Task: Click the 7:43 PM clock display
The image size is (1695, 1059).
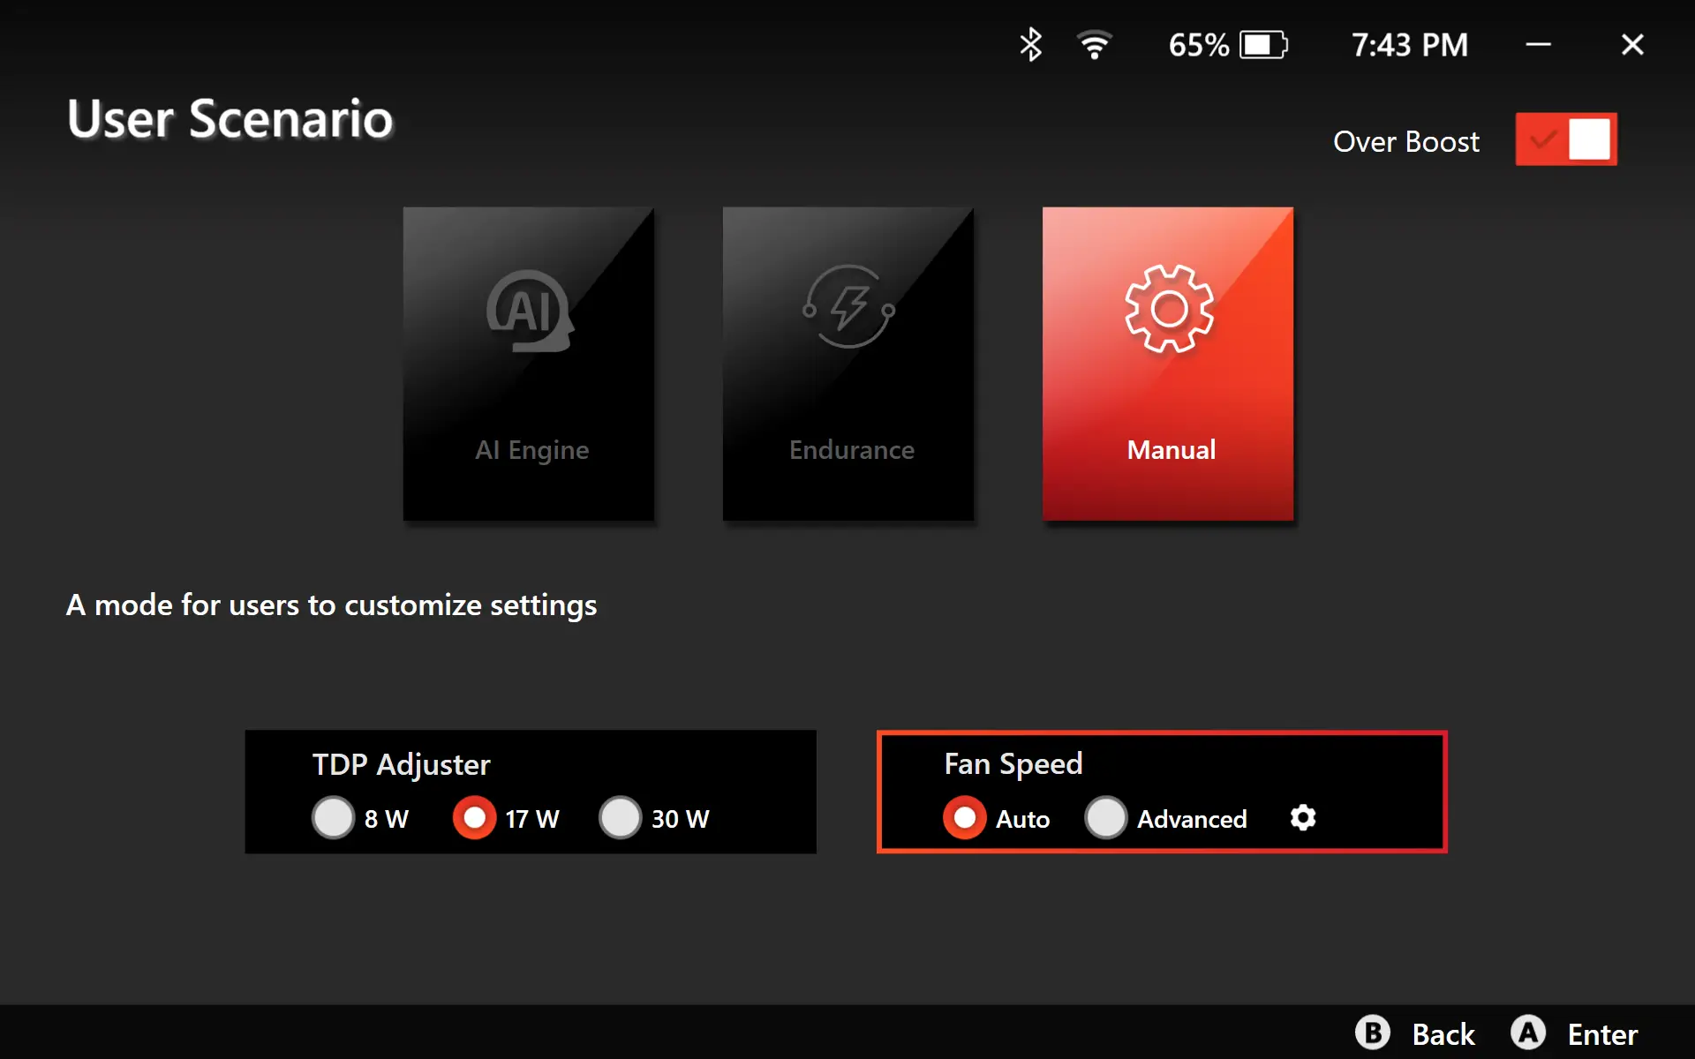Action: pyautogui.click(x=1409, y=45)
